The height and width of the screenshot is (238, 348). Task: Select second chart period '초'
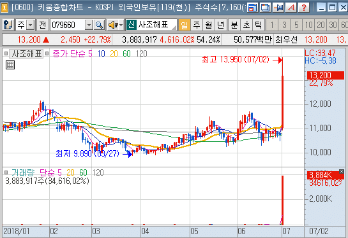246,25
